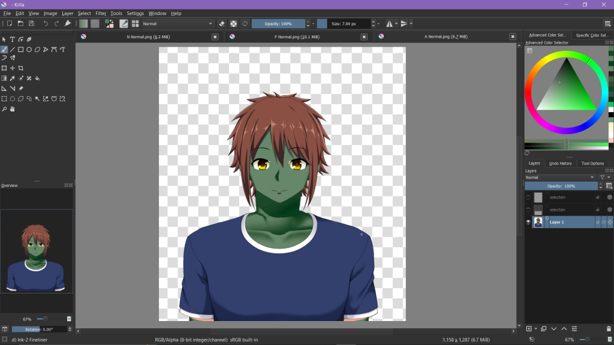Image resolution: width=614 pixels, height=345 pixels.
Task: Switch to the Undo History tab
Action: click(561, 164)
